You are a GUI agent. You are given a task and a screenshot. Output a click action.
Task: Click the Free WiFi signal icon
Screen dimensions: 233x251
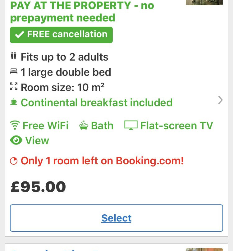(x=15, y=125)
